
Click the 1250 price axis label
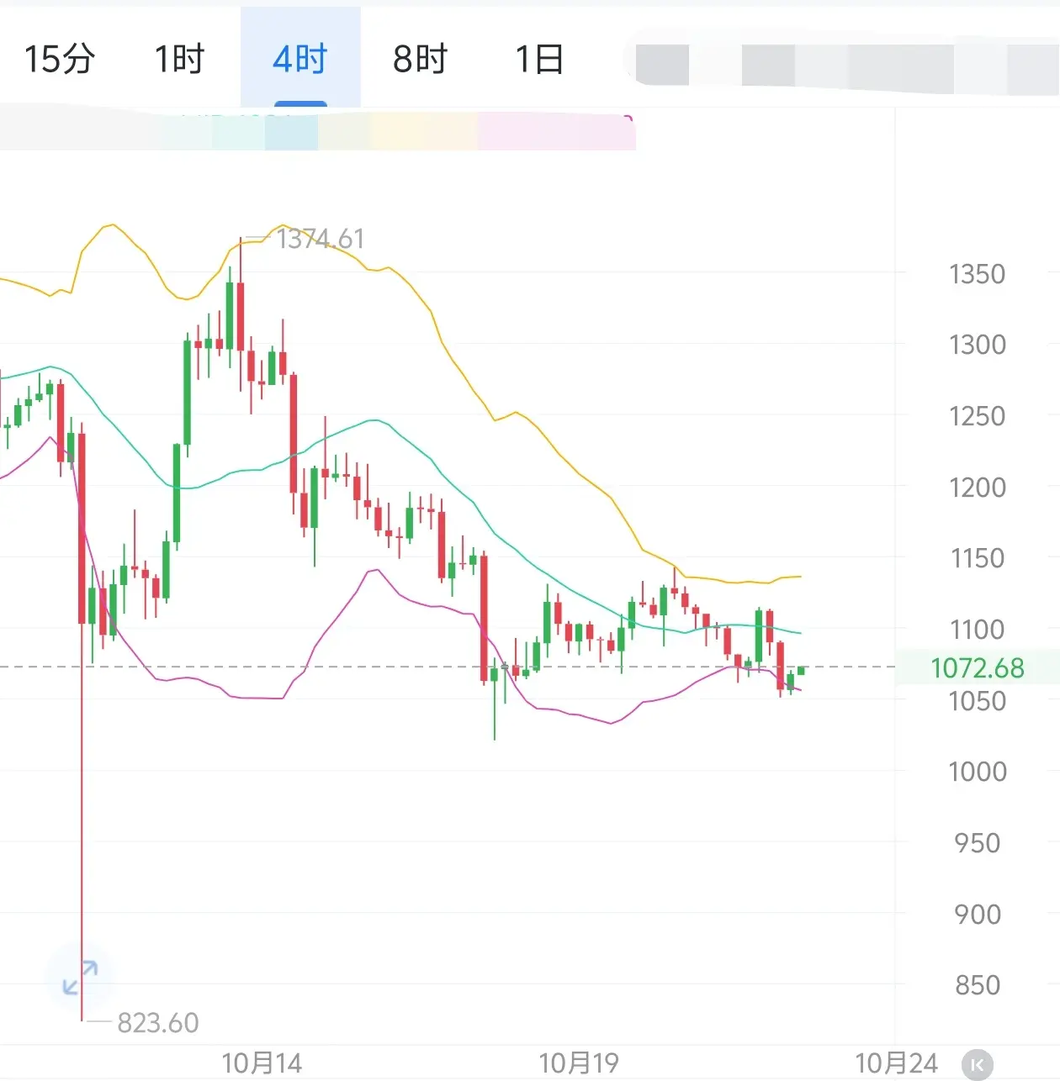point(977,416)
